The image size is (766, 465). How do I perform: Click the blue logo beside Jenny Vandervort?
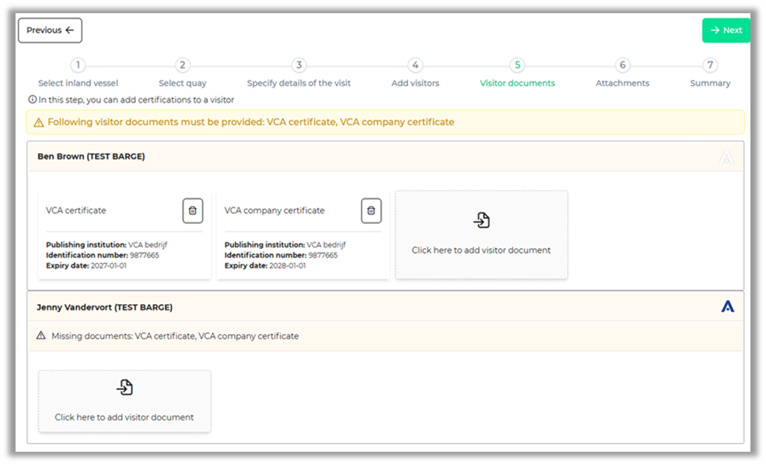tap(727, 306)
